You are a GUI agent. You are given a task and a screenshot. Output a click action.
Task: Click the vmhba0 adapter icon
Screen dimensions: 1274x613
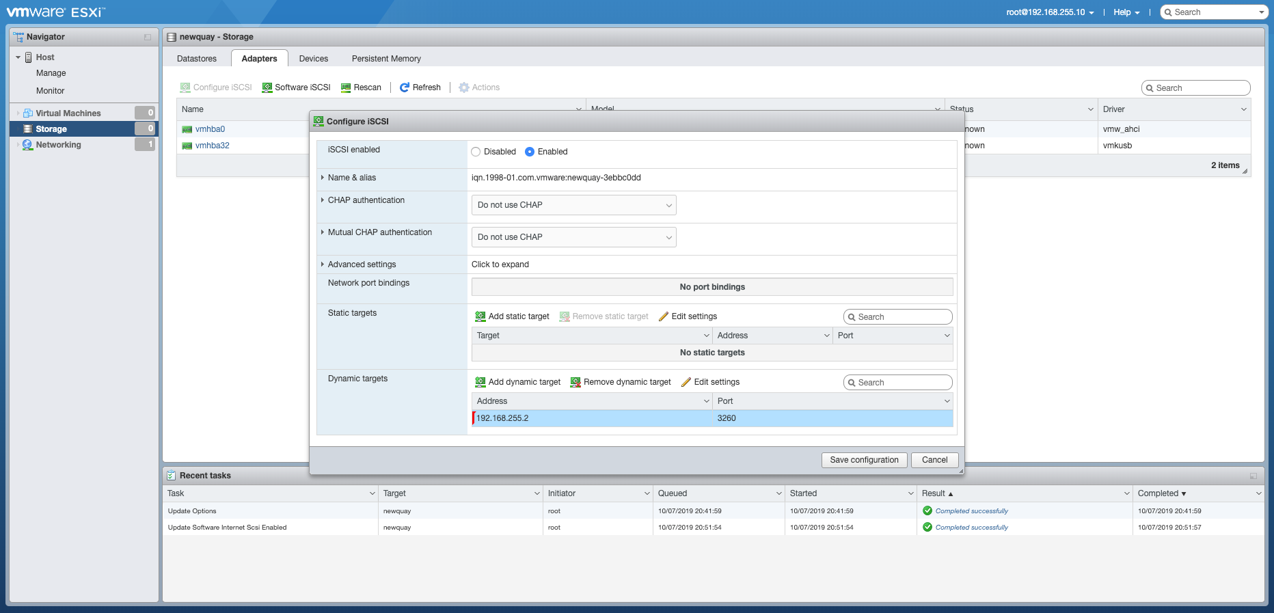pos(187,129)
